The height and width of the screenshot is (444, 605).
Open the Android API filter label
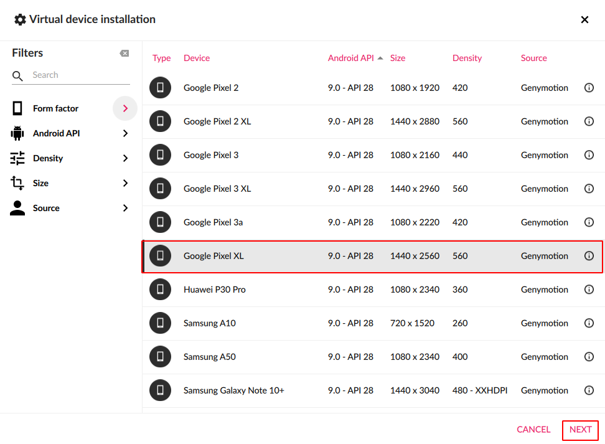click(x=57, y=133)
